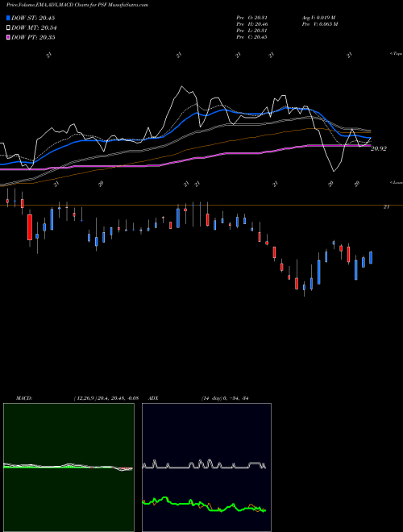The width and height of the screenshot is (403, 532).
Task: Click the chart title for PSF MunafaSutra.com
Action: tap(77, 5)
